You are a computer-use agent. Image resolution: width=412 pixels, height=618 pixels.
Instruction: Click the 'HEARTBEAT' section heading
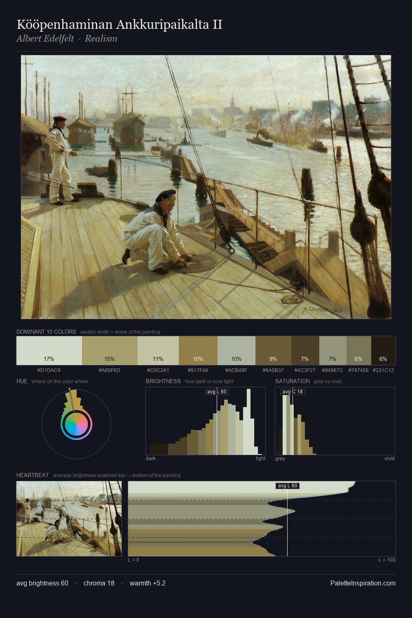click(33, 475)
